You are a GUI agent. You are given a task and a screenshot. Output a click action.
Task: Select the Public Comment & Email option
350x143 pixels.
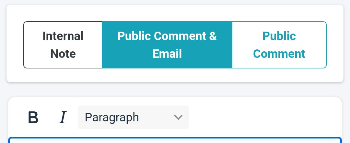167,45
